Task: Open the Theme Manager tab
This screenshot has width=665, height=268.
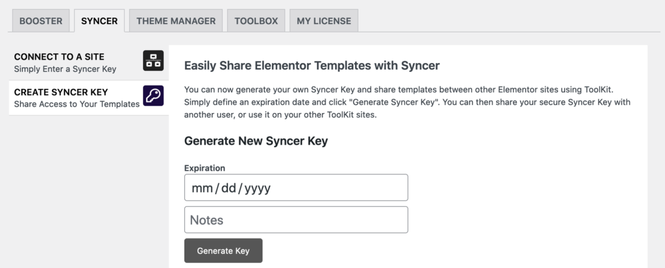Action: [176, 21]
